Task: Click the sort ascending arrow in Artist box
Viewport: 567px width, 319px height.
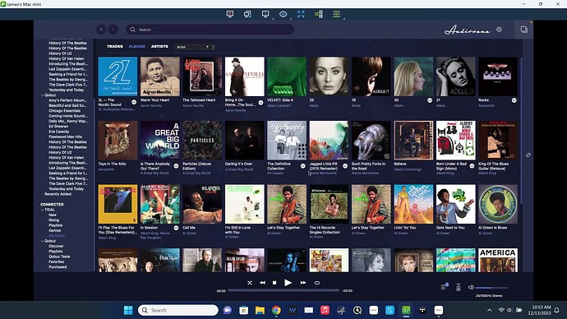Action: [207, 47]
